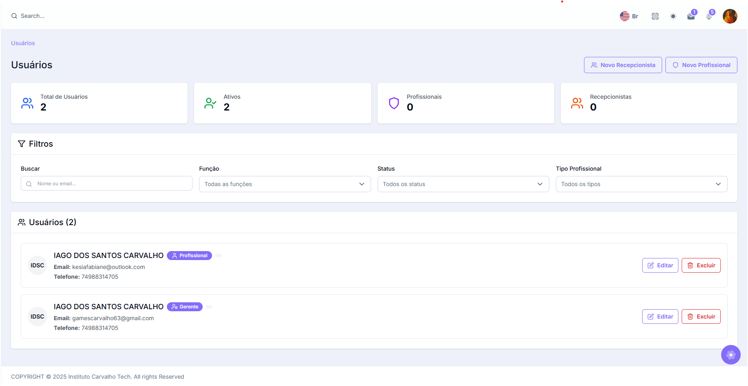This screenshot has height=386, width=748.
Task: Click the floating settings gear button
Action: coord(731,355)
